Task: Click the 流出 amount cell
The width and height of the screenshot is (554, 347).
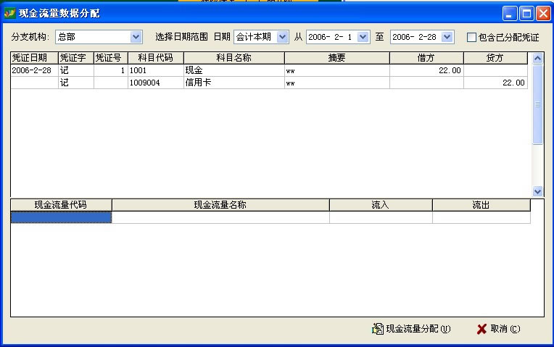Action: point(481,217)
